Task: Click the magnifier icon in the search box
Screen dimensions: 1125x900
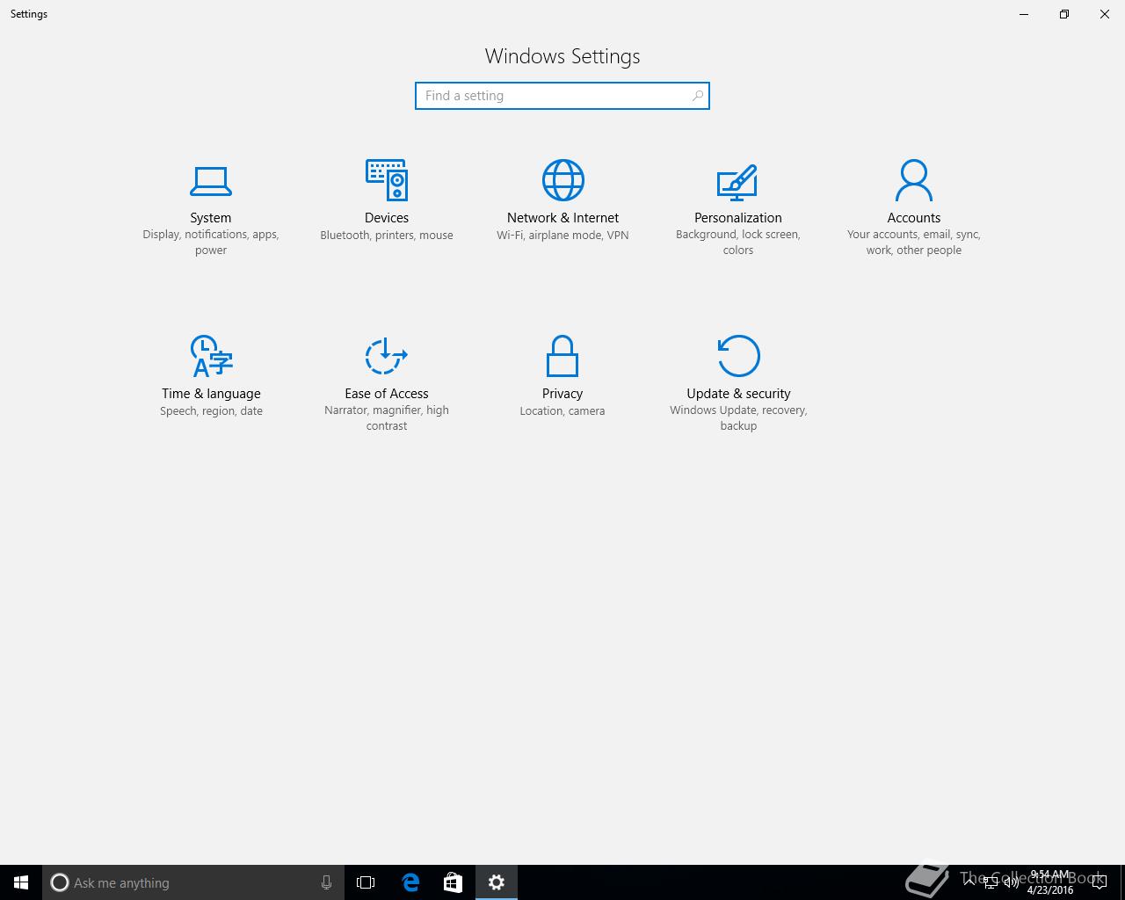Action: click(x=697, y=96)
